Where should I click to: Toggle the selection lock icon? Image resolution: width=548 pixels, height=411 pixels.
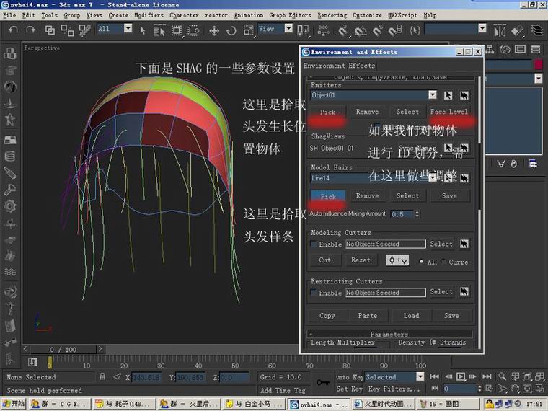[x=102, y=376]
